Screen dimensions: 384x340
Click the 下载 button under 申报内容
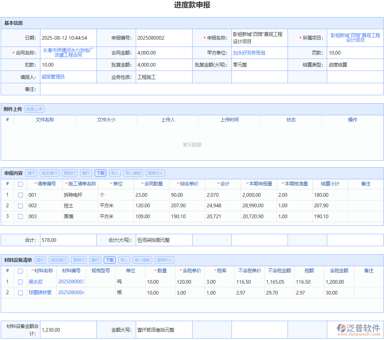point(100,173)
